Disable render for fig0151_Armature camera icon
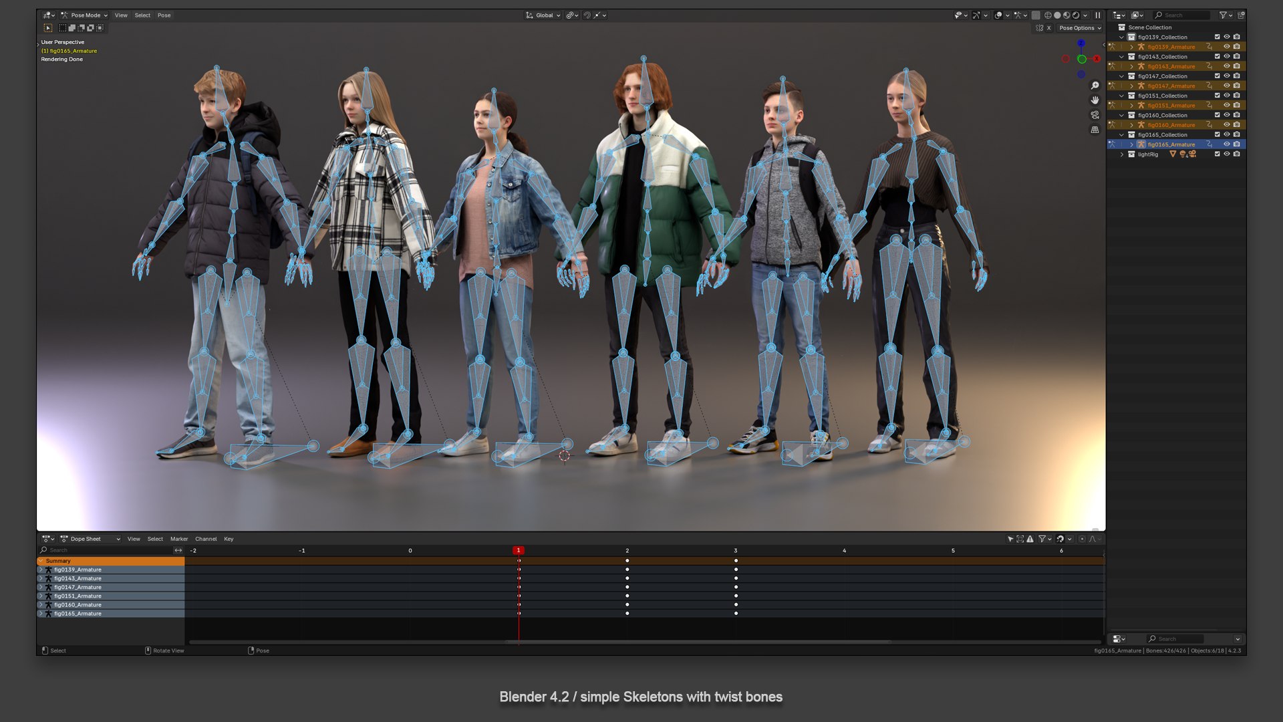 pos(1237,106)
